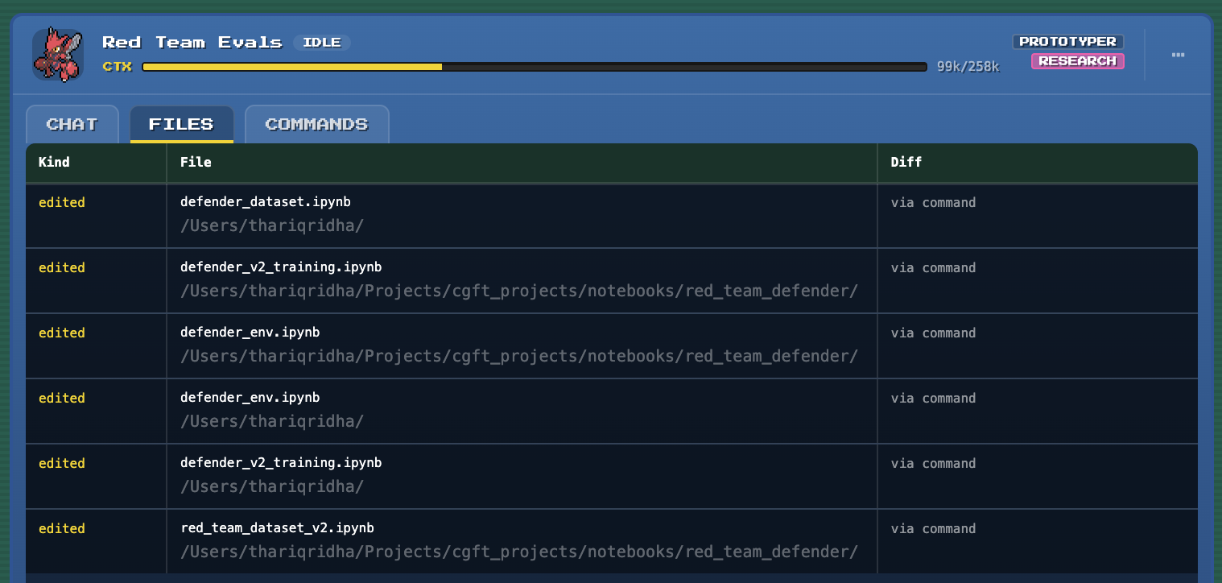1222x583 pixels.
Task: Select defender_v2_training.ipynb under /Users/thariqridha/
Action: [x=612, y=476]
